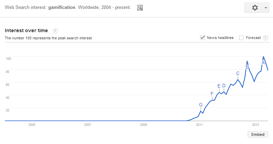Image resolution: width=273 pixels, height=144 pixels.
Task: Select news headline marker G
Action: (201, 105)
